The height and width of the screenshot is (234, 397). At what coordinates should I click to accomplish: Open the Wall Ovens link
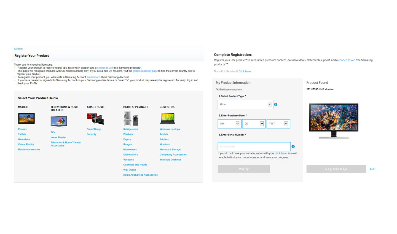tap(130, 170)
